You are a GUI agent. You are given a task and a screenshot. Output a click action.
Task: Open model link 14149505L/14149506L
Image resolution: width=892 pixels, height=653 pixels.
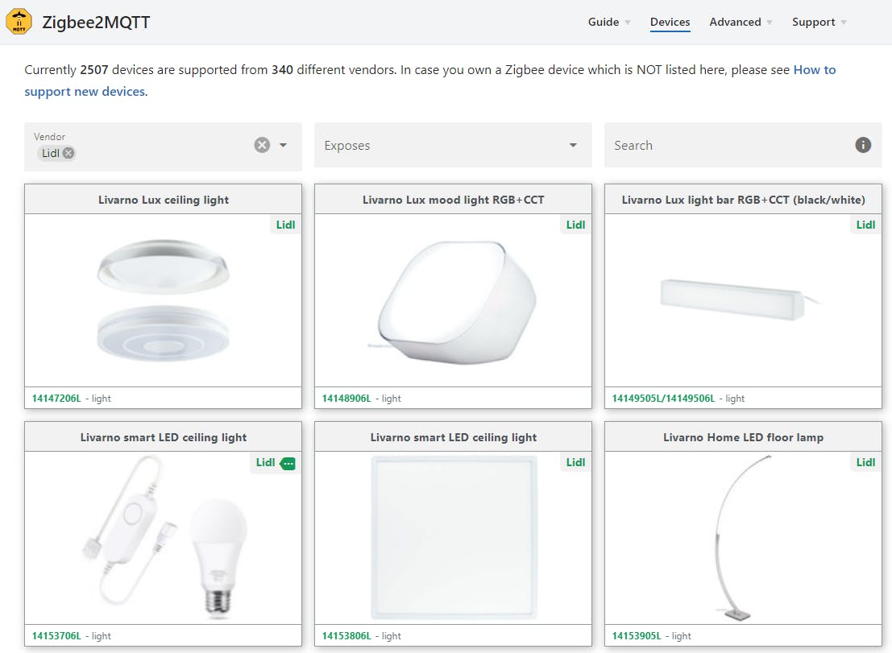pos(663,399)
